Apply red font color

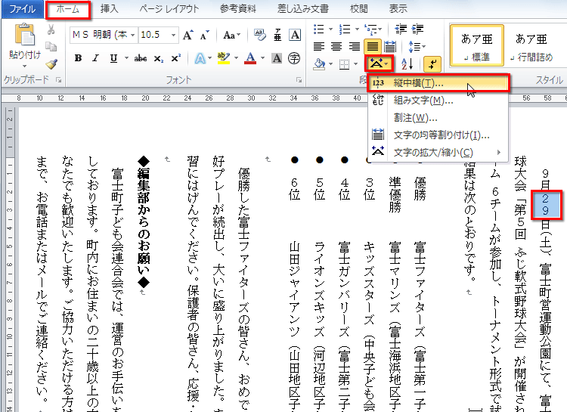(x=250, y=58)
